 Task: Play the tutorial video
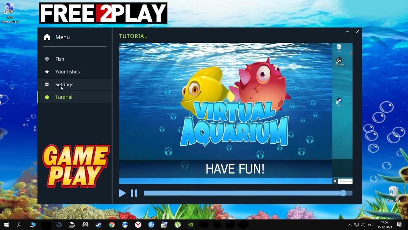(x=122, y=193)
